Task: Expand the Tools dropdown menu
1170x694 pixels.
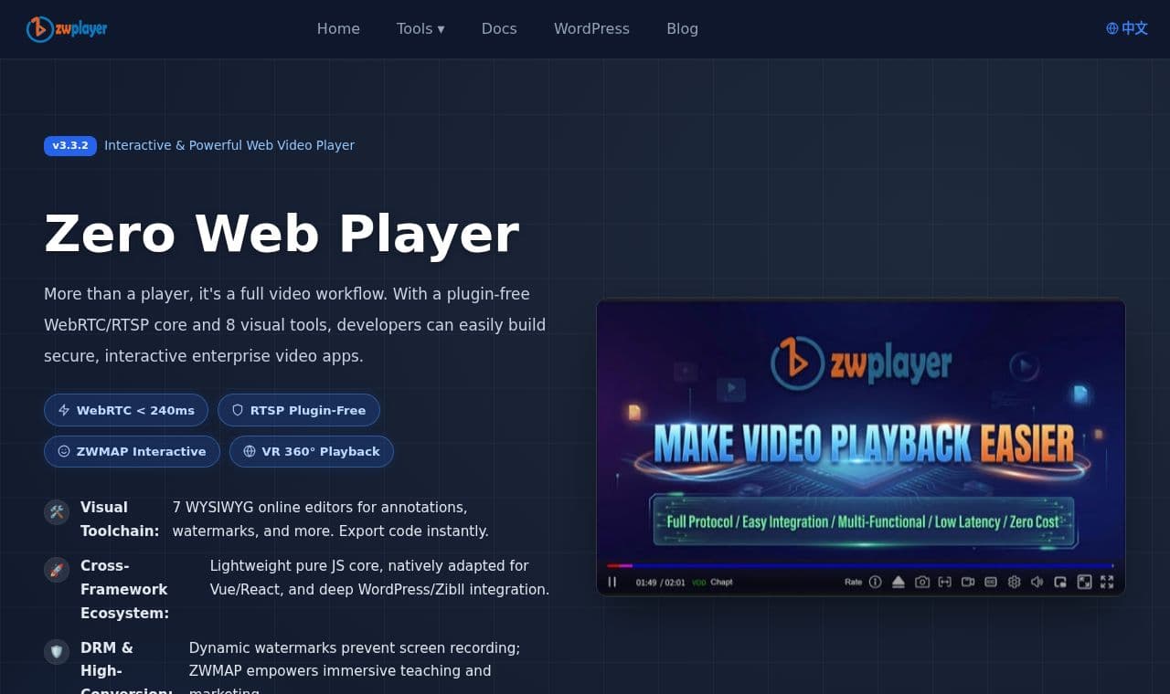Action: coord(420,28)
